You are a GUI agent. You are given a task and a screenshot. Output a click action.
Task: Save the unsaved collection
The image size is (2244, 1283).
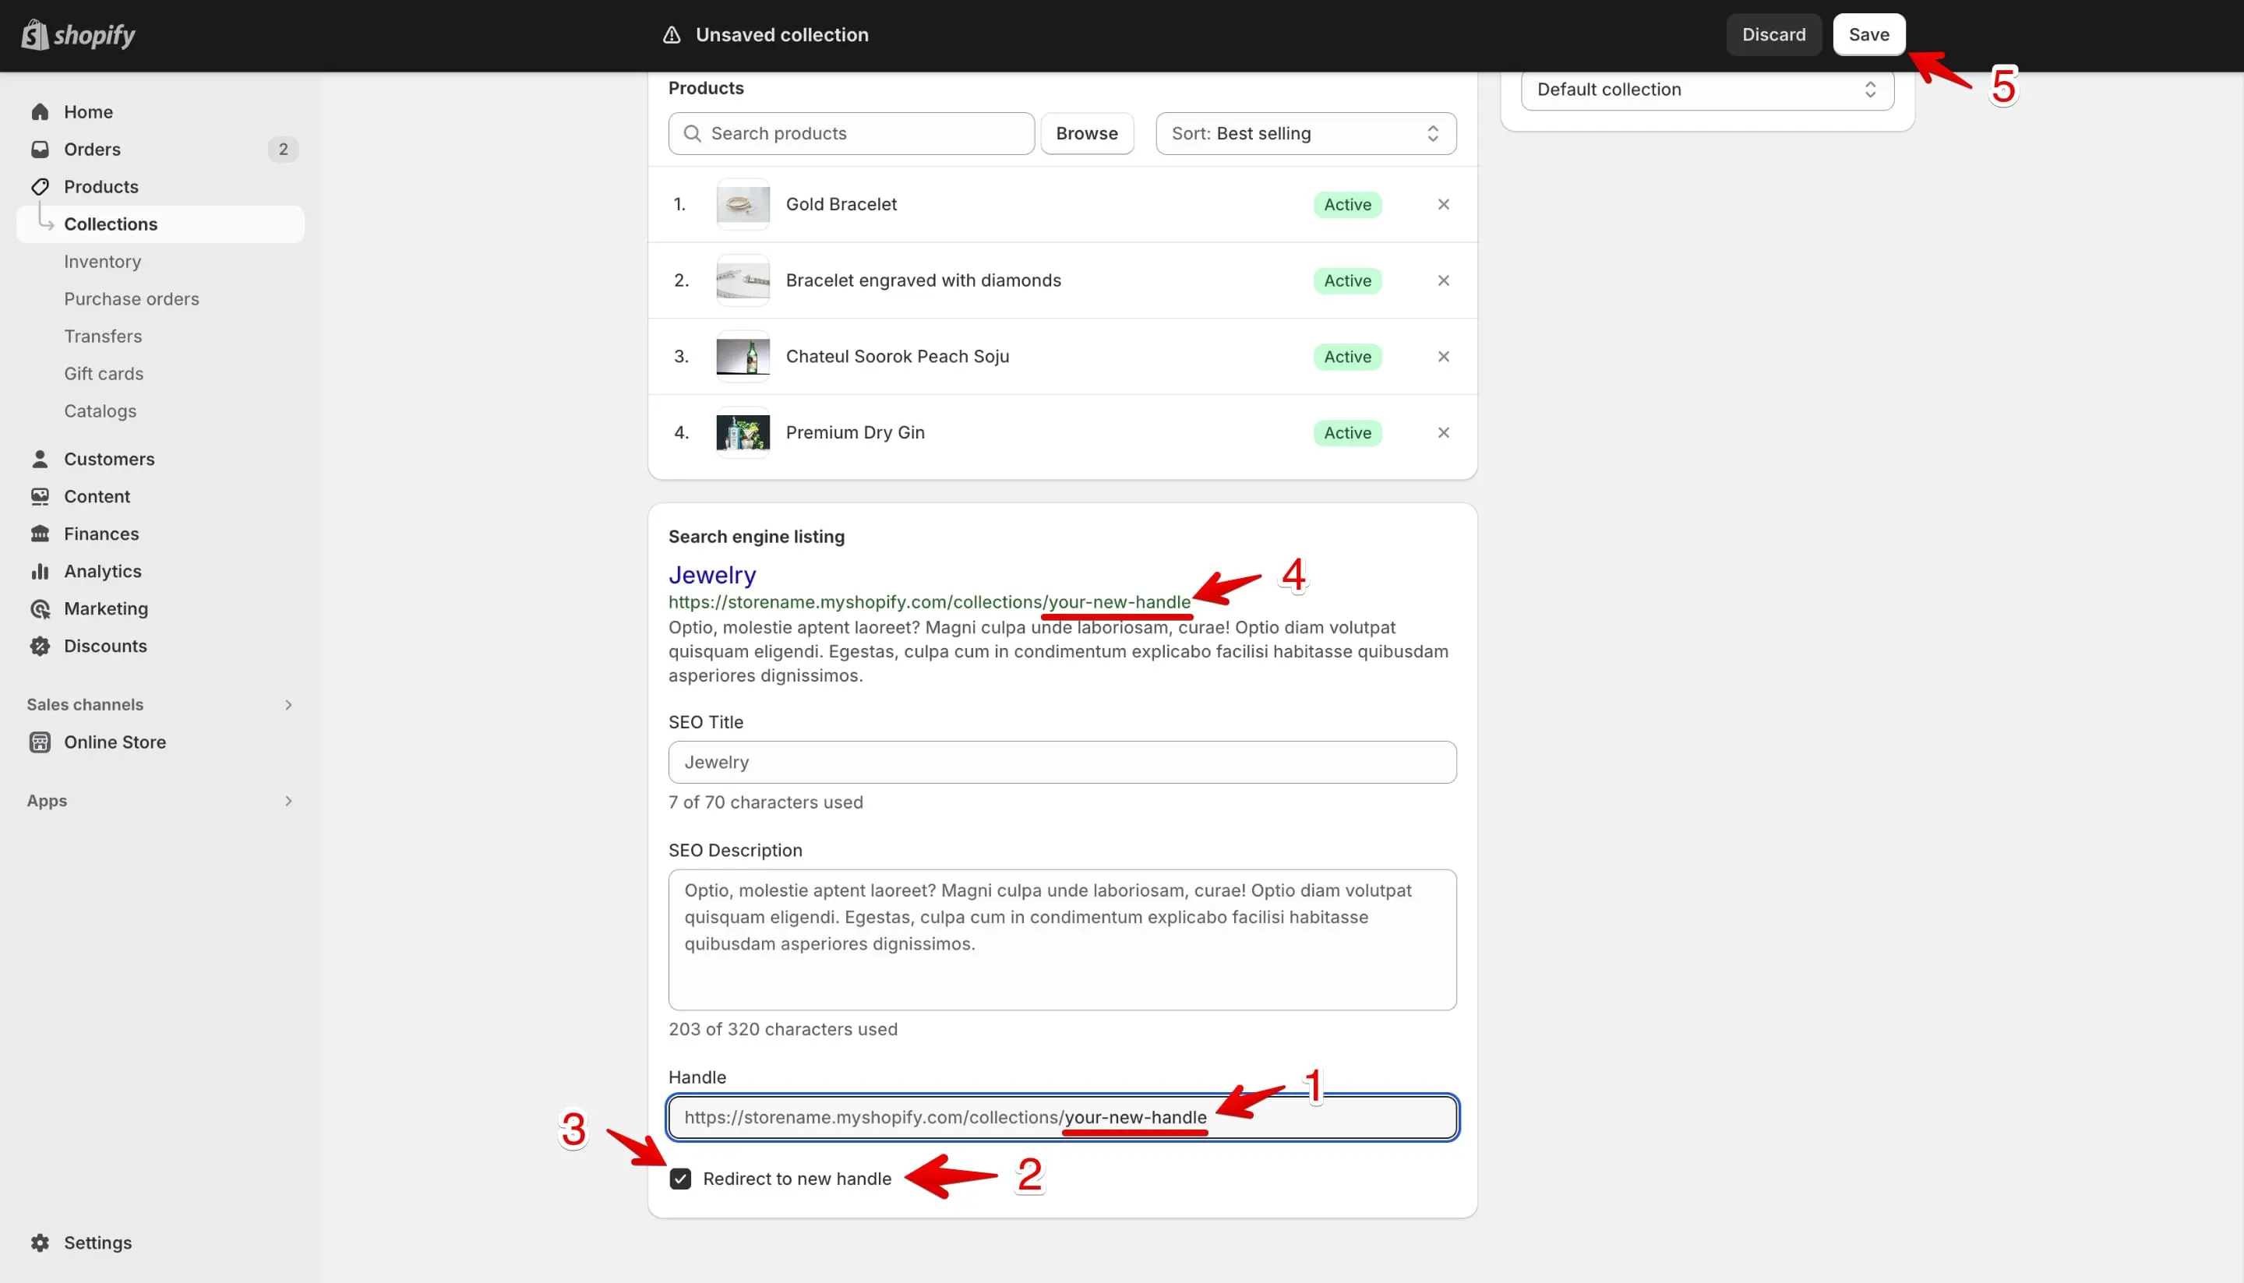[x=1868, y=34]
